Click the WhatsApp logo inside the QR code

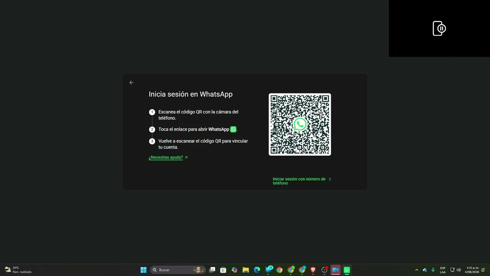(300, 124)
